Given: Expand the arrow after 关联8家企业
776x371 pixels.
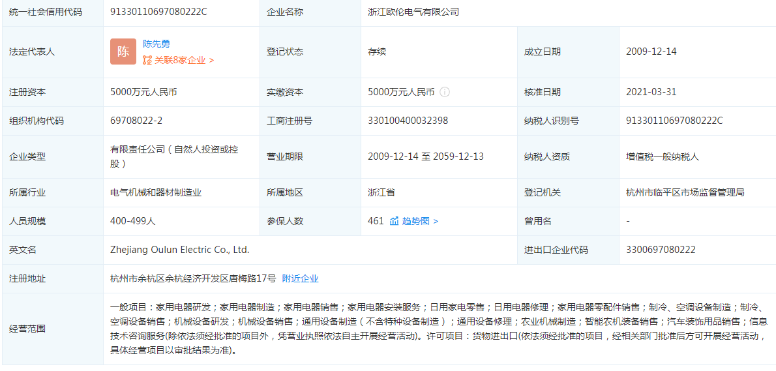Looking at the screenshot, I should (212, 60).
